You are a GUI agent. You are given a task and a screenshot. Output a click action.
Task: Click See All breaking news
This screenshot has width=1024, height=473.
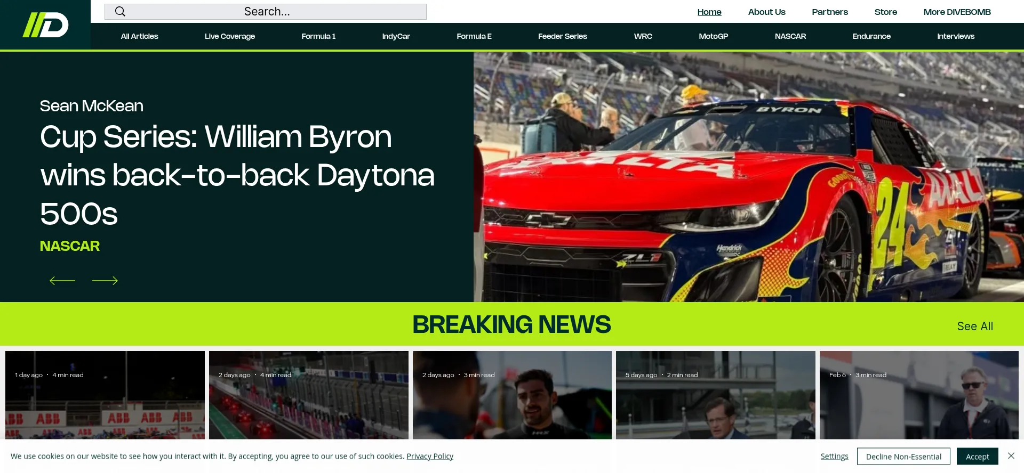click(x=975, y=326)
